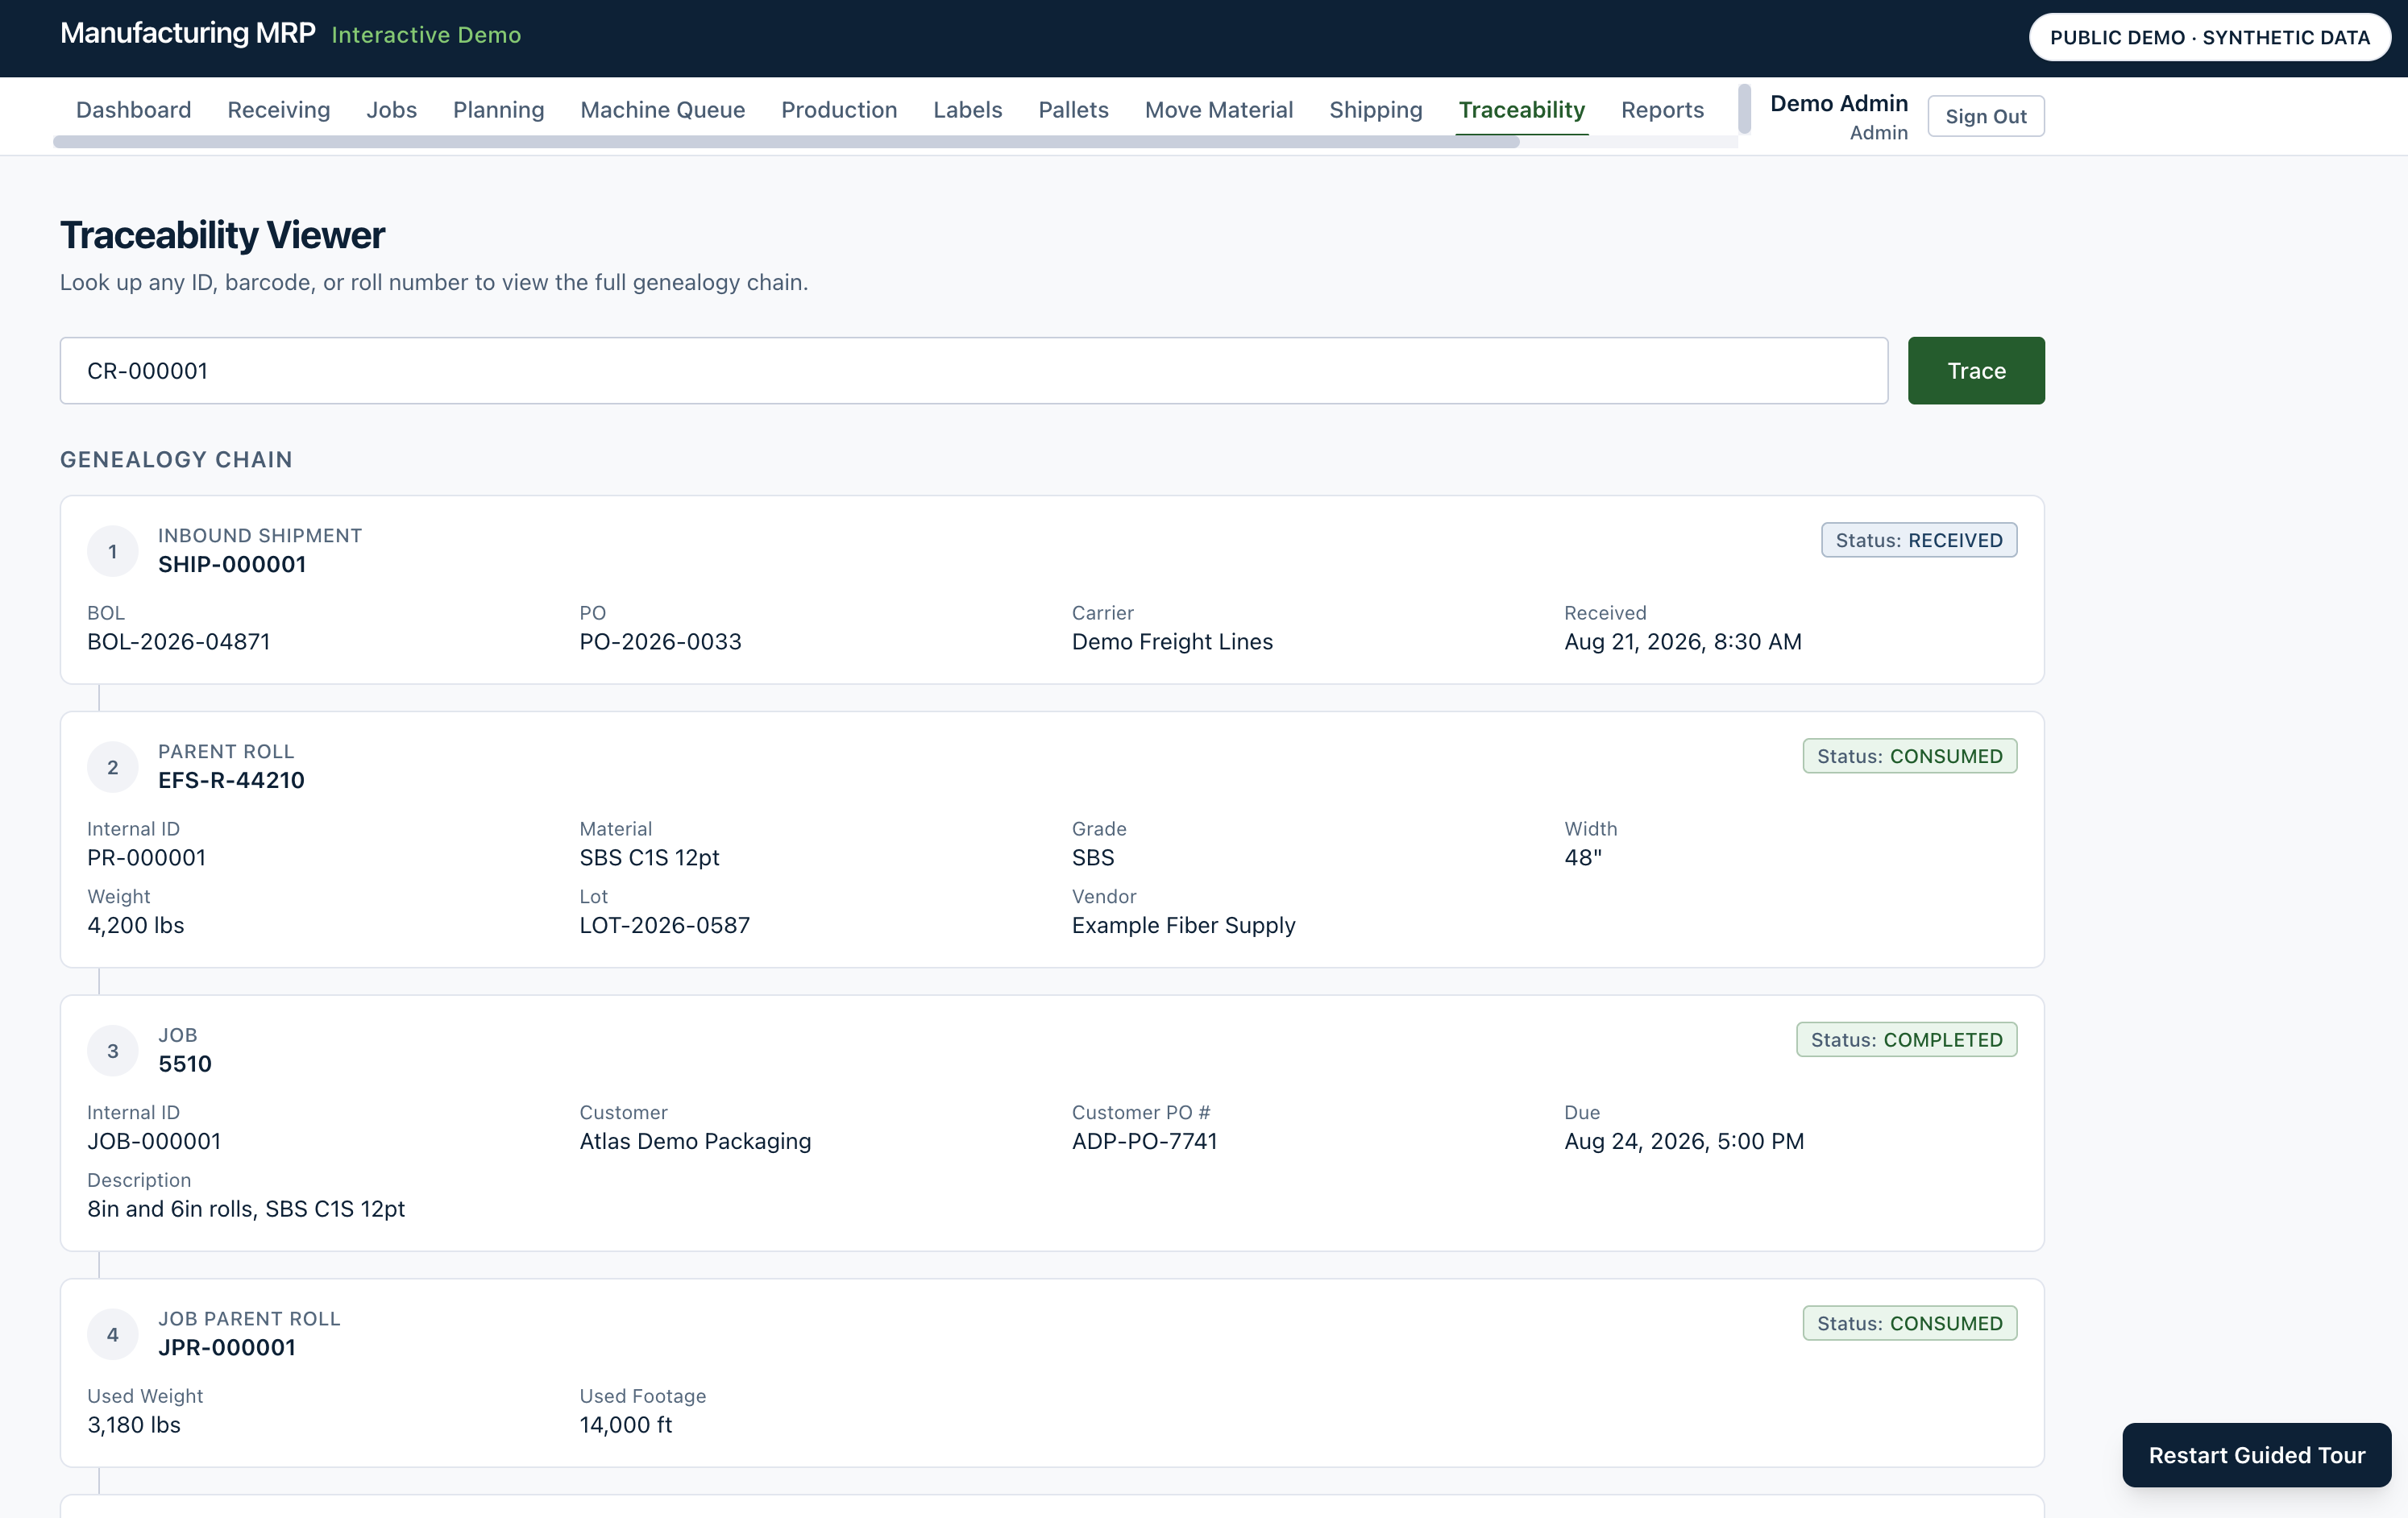Click the Atlas Demo Packaging customer
The width and height of the screenshot is (2408, 1518).
tap(695, 1141)
